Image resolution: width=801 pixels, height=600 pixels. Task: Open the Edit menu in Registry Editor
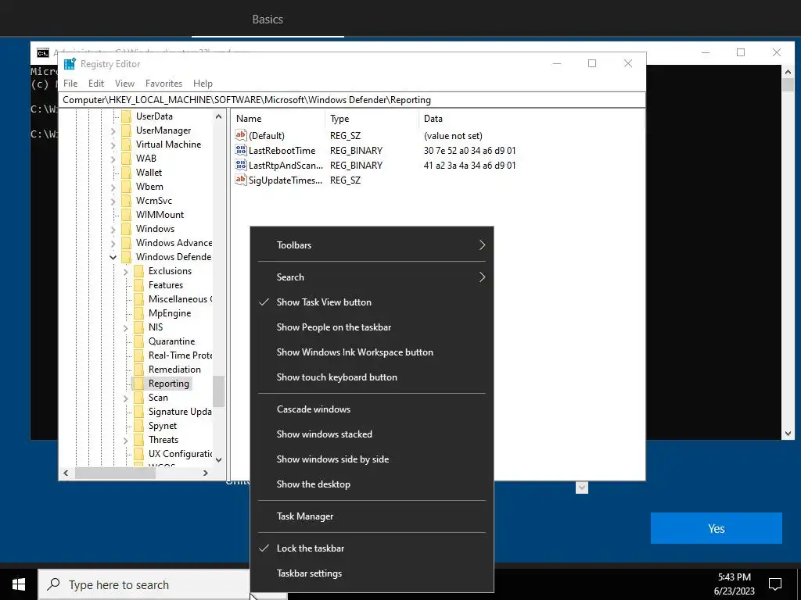pos(96,83)
